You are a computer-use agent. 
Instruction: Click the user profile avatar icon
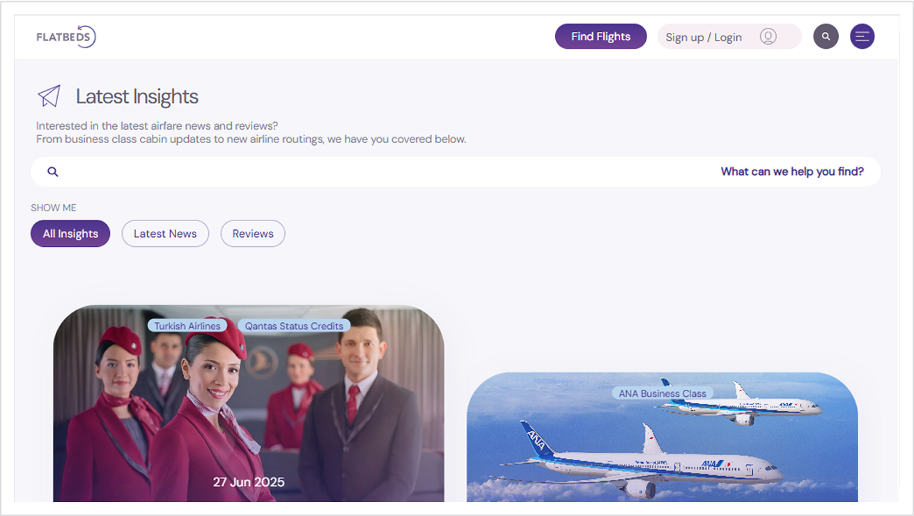[768, 37]
